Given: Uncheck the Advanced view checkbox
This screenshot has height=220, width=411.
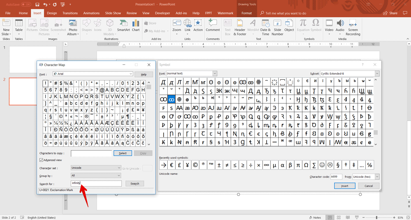Looking at the screenshot, I should pyautogui.click(x=42, y=160).
